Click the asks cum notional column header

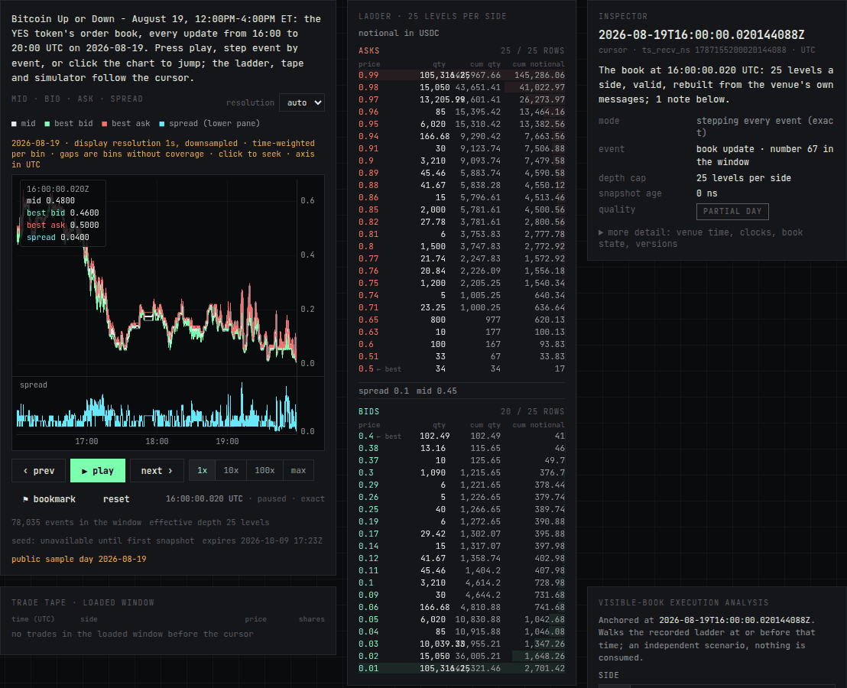tap(538, 63)
